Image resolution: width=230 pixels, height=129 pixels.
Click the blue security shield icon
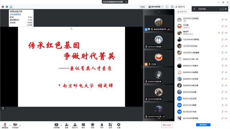click(7, 7)
